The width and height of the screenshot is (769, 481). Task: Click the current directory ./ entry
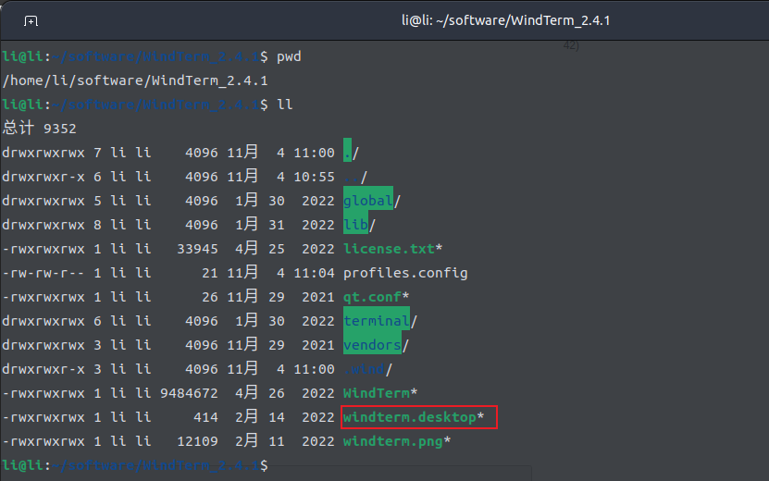(351, 153)
